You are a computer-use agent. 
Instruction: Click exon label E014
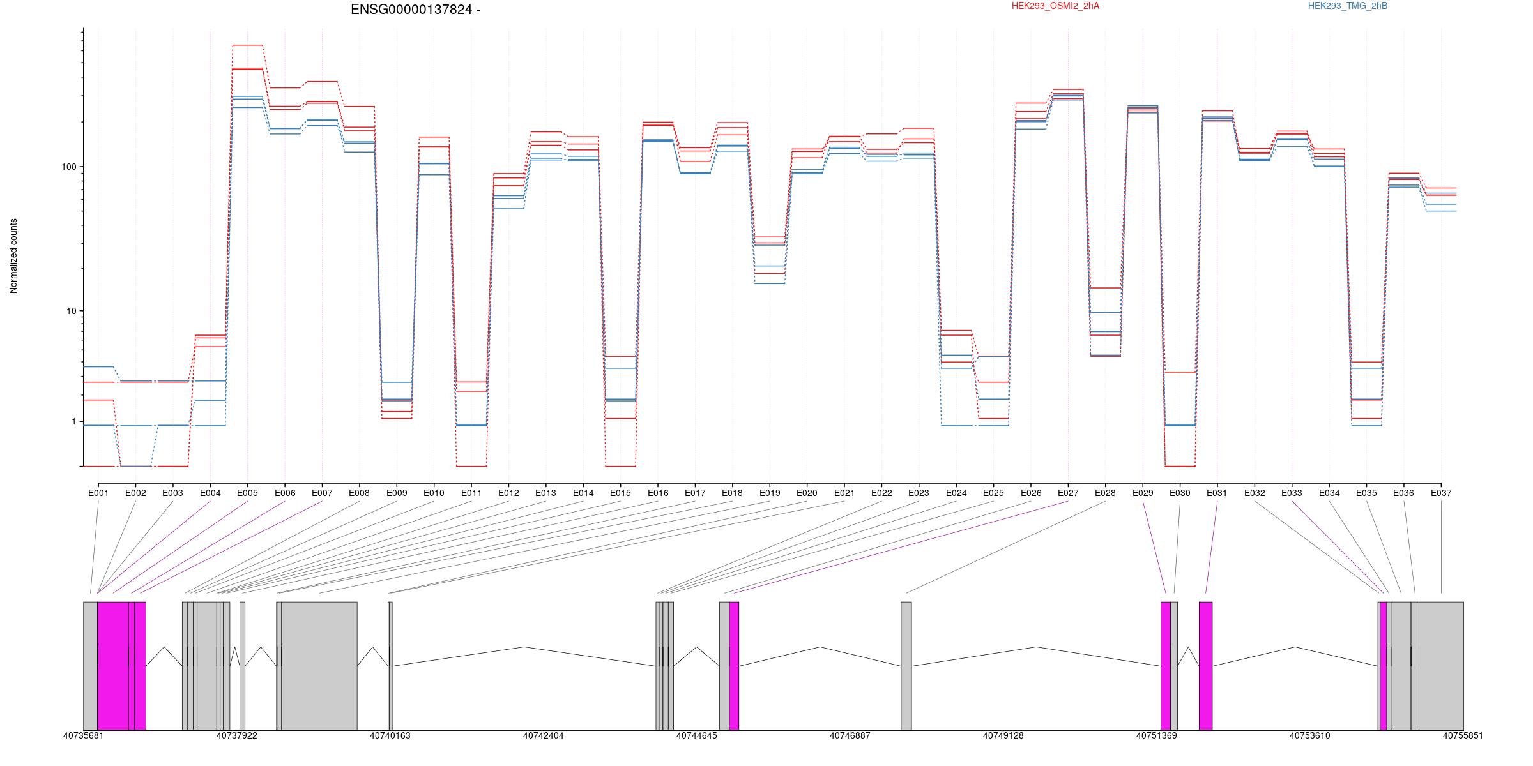pos(583,493)
